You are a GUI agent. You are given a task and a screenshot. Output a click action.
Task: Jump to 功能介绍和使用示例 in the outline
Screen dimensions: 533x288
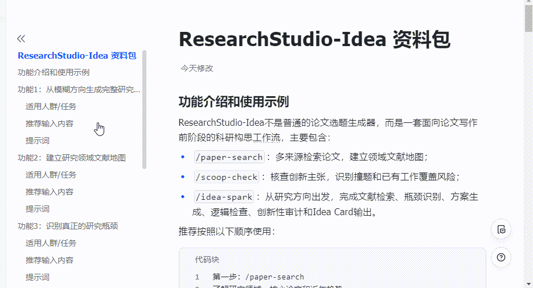54,72
